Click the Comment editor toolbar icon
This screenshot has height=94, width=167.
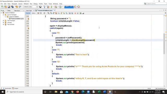click(x=81, y=13)
